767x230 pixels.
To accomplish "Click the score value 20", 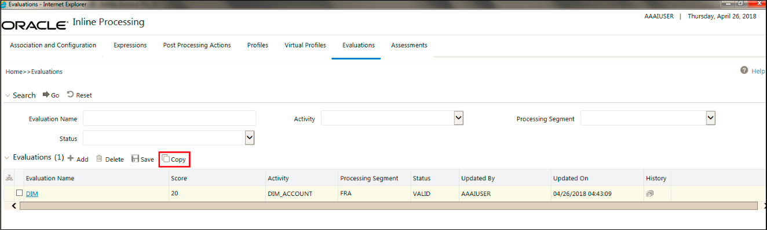I will pos(175,194).
